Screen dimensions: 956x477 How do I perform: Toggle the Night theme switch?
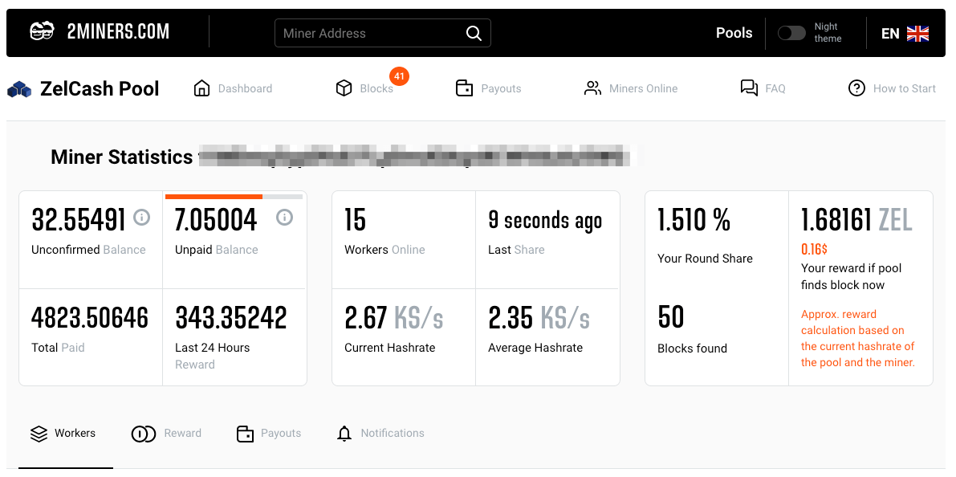[x=791, y=33]
